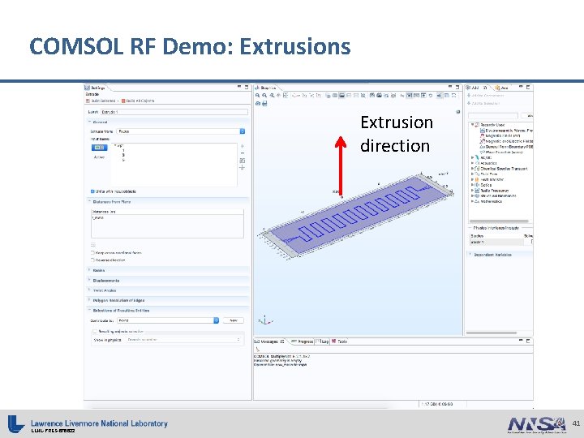Screen dimensions: 584x438
Task: Expand the Chemical Species Transport node
Action: [473, 169]
